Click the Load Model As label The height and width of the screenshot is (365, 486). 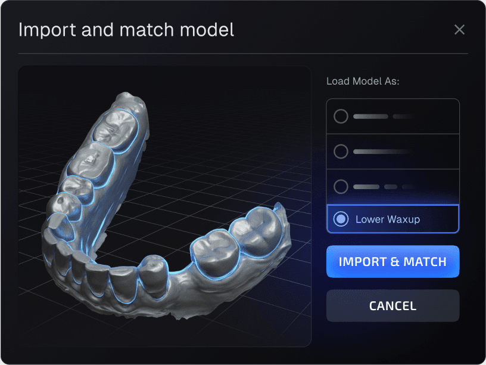[363, 81]
